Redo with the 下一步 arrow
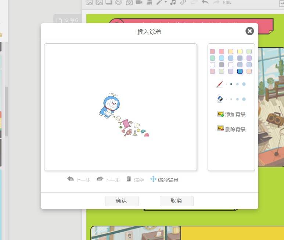The height and width of the screenshot is (240, 284). 100,179
